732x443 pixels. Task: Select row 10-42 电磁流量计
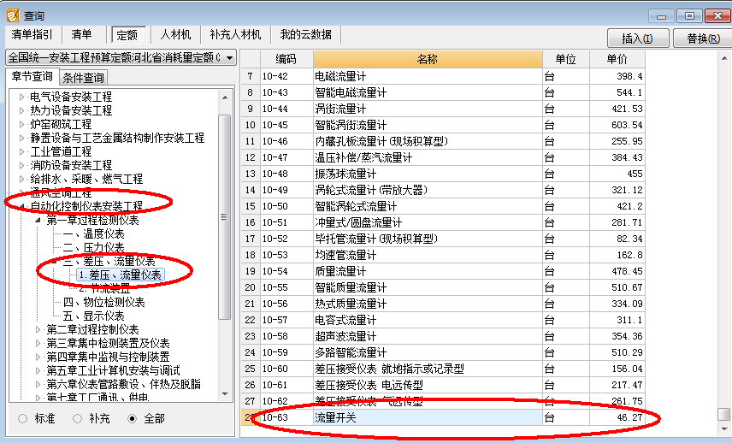(x=443, y=76)
